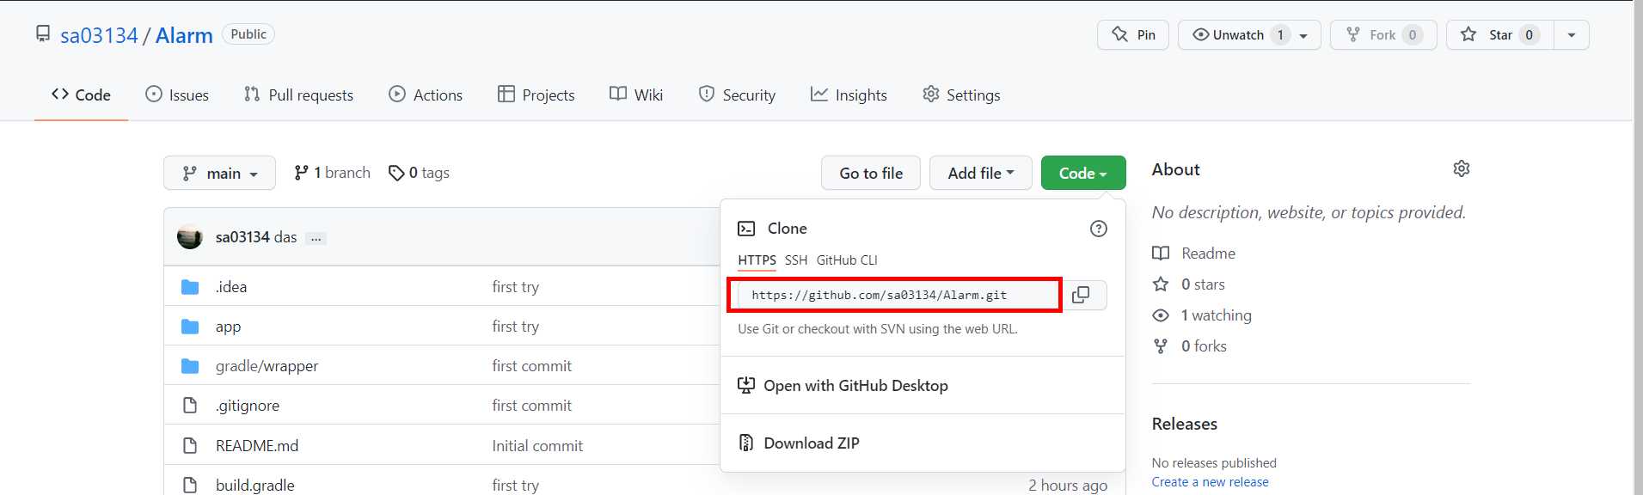Image resolution: width=1643 pixels, height=495 pixels.
Task: Open the first commit message for .gitignore
Action: [x=531, y=406]
